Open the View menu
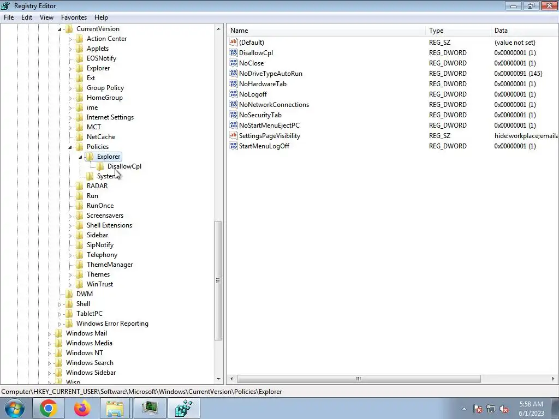559x419 pixels. click(x=47, y=17)
